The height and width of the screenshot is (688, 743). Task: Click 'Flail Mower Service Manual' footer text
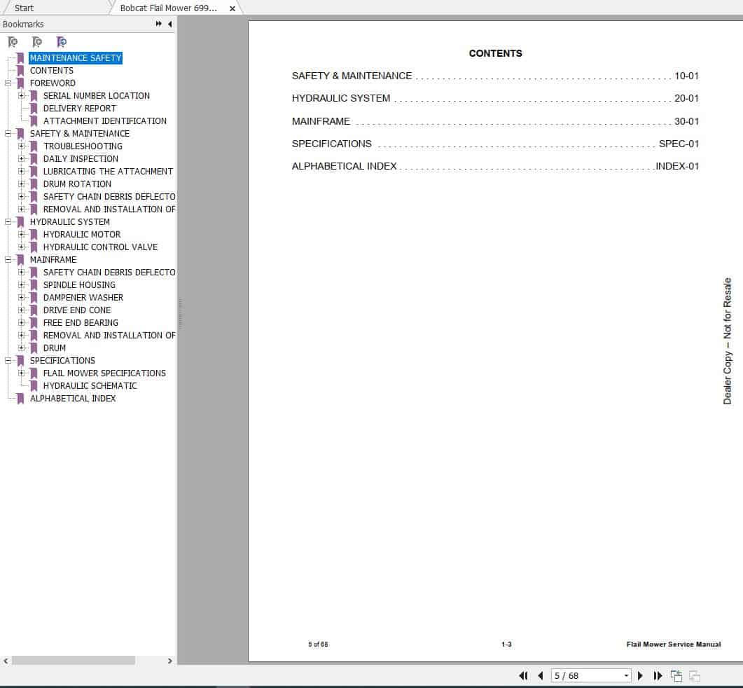[x=674, y=644]
